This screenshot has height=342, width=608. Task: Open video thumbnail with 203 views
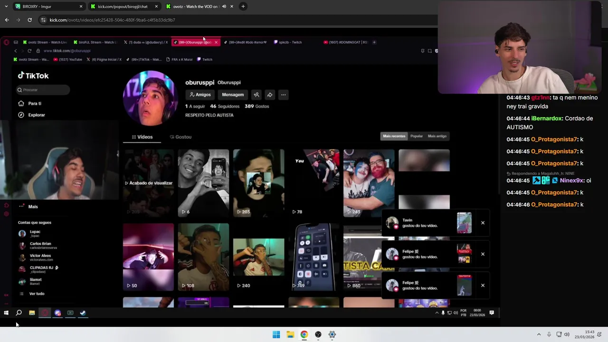click(x=258, y=183)
